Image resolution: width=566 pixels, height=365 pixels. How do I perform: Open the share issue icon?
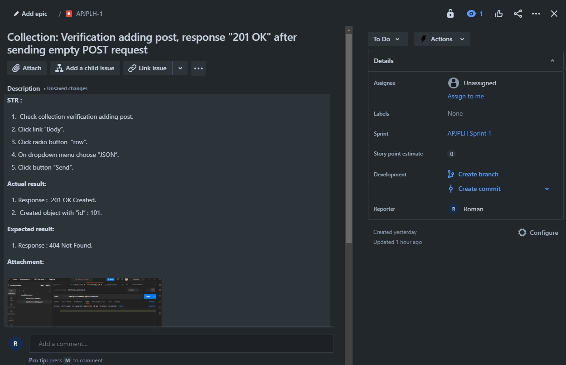click(x=518, y=14)
